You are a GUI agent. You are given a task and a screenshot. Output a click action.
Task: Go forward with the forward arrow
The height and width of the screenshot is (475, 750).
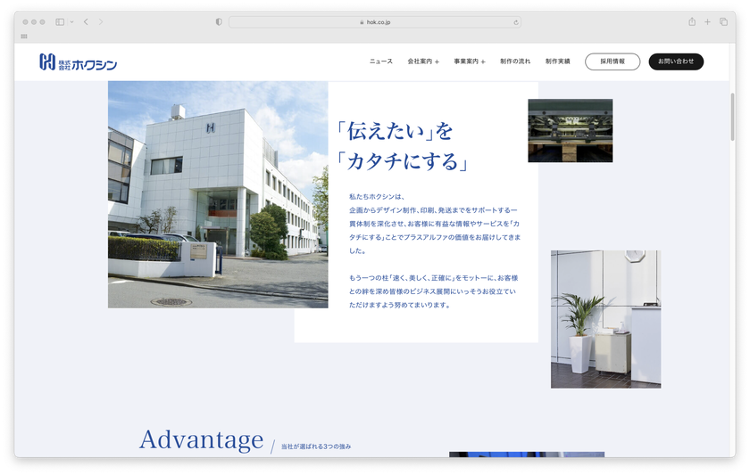(100, 22)
